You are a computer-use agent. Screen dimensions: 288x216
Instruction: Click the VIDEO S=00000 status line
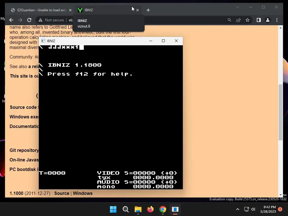pos(137,173)
